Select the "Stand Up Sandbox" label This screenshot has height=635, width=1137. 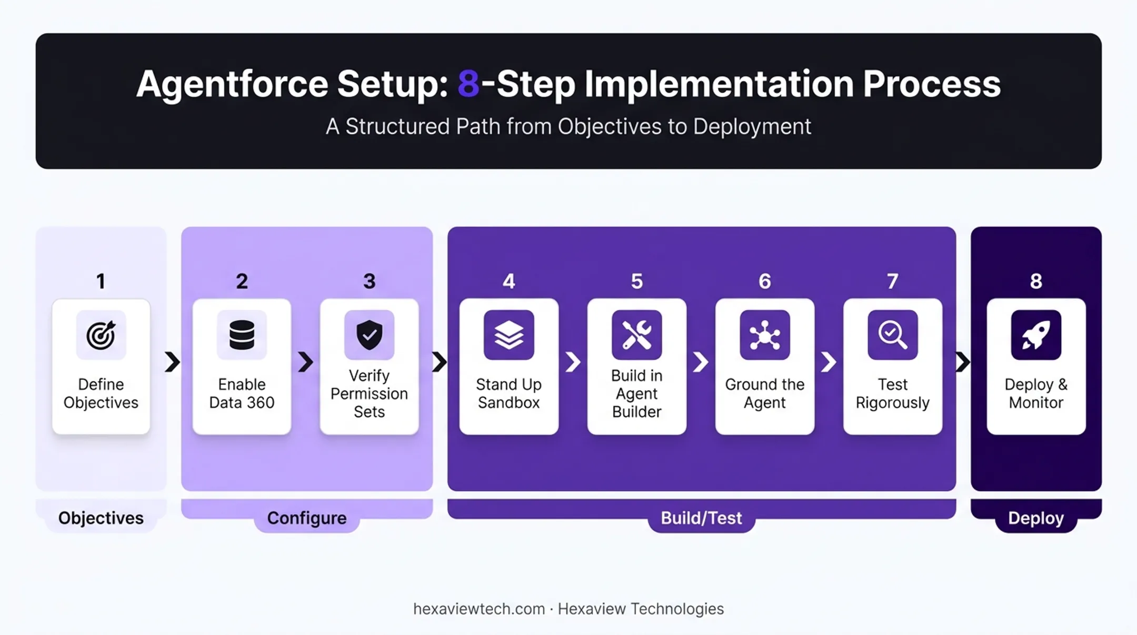pyautogui.click(x=508, y=393)
